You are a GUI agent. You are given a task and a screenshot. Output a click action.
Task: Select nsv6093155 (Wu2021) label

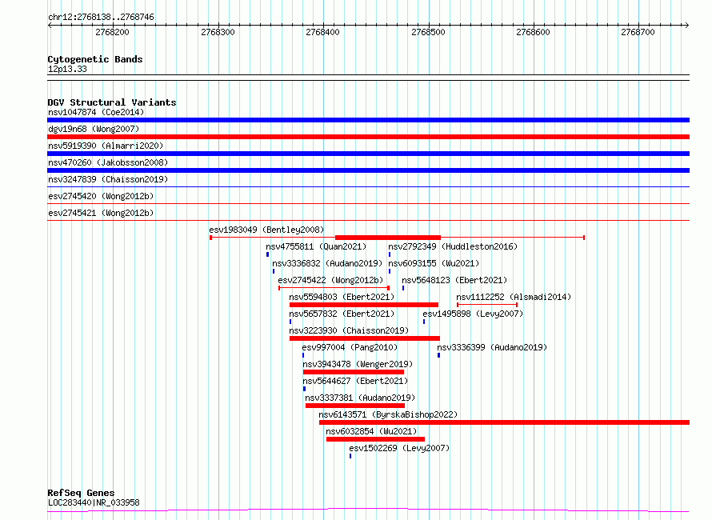point(434,263)
